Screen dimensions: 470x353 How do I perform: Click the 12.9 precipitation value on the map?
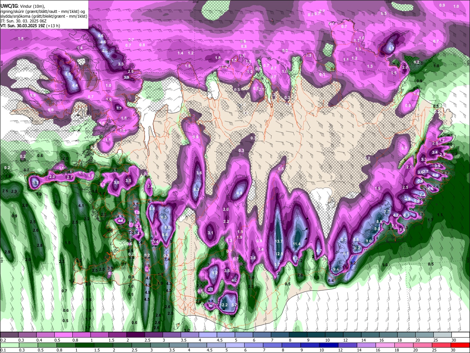(x=280, y=254)
